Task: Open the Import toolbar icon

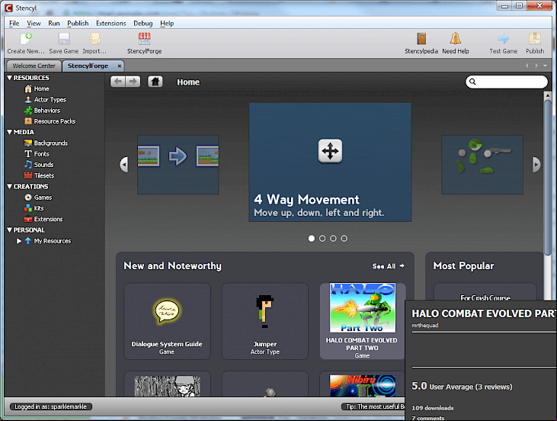Action: pyautogui.click(x=94, y=38)
